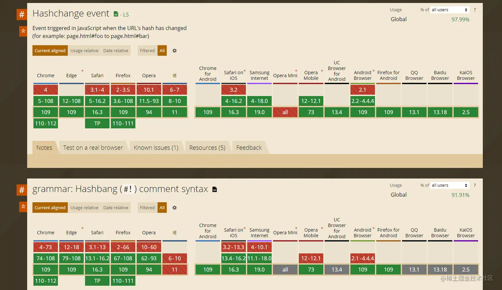Click gray UC Browser 13.4 cell in Hashbang table

point(337,269)
